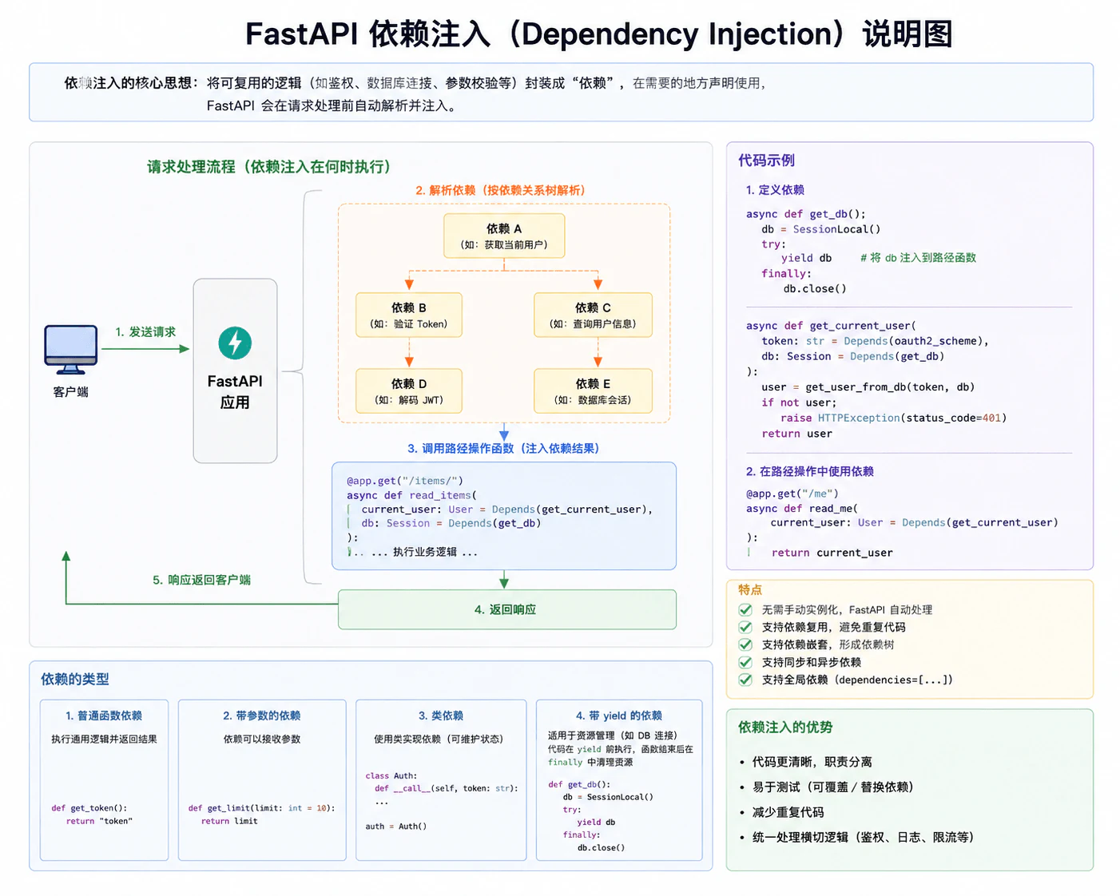Screen dimensions: 1120x896
Task: Click the Depends(oauth2_scheme) token line
Action: 876,341
